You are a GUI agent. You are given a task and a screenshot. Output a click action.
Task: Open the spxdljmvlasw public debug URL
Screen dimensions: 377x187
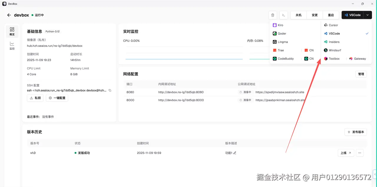pos(280,92)
